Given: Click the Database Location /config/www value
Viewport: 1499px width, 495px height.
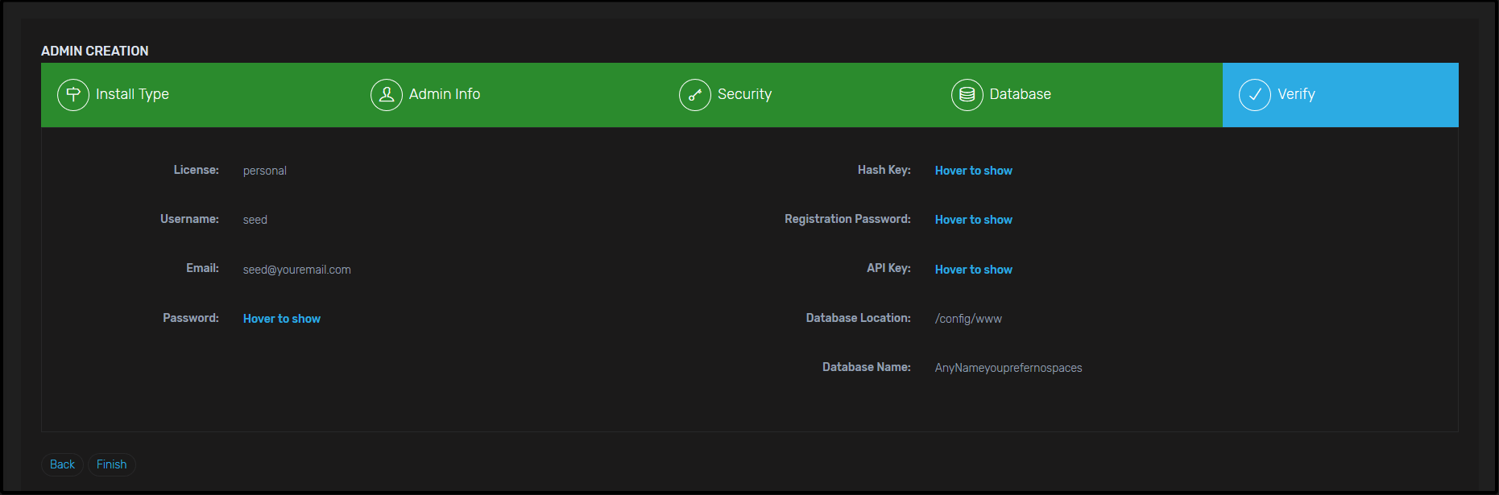Looking at the screenshot, I should [x=968, y=319].
